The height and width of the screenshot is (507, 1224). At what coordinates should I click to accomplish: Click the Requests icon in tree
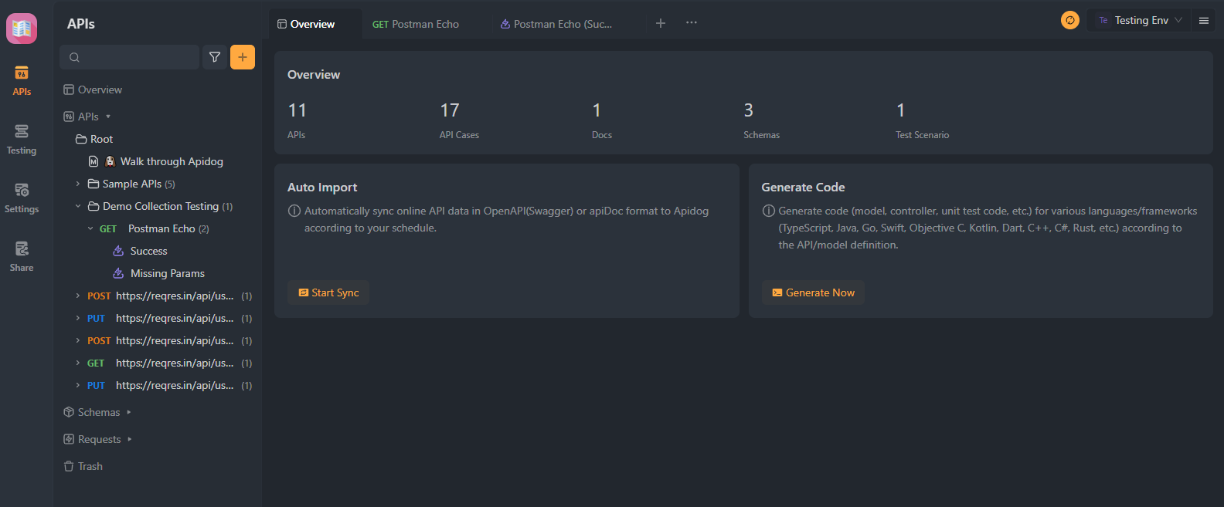point(69,439)
